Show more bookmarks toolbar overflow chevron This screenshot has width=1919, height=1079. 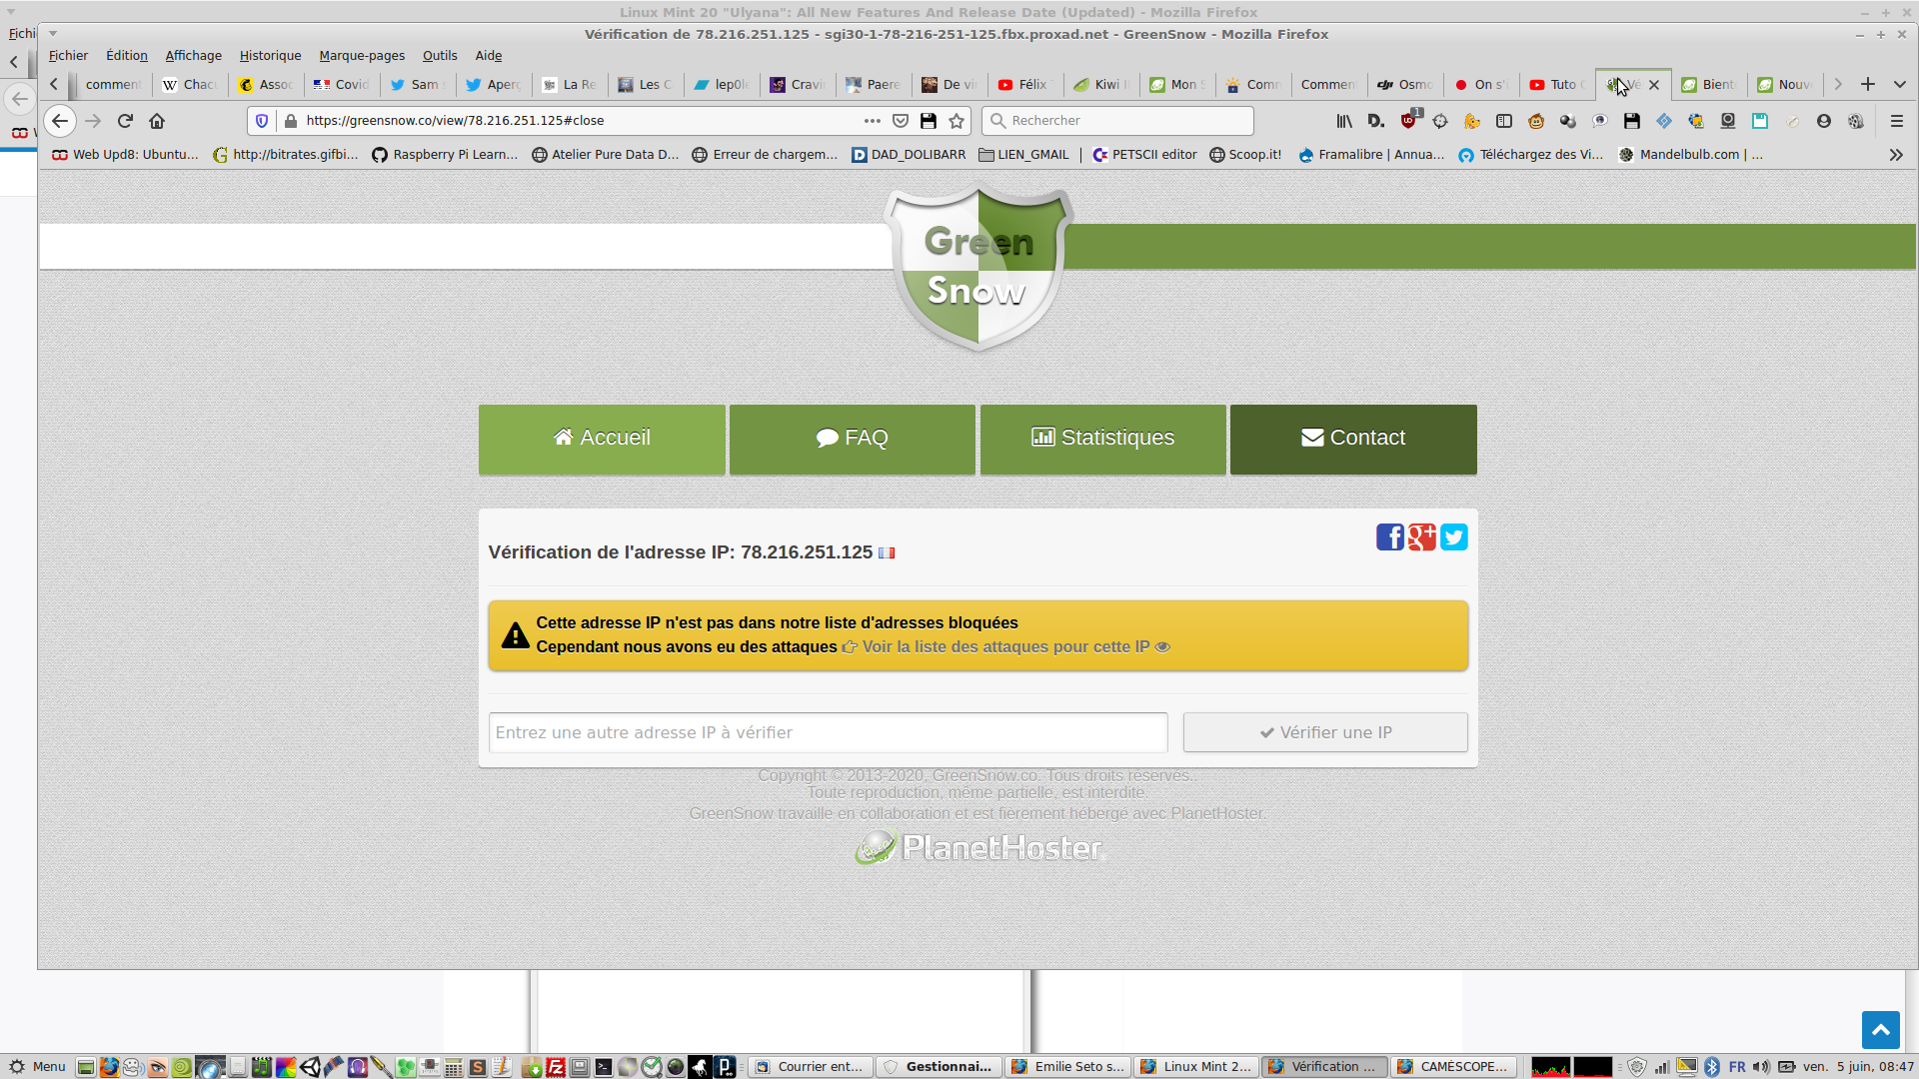tap(1896, 155)
